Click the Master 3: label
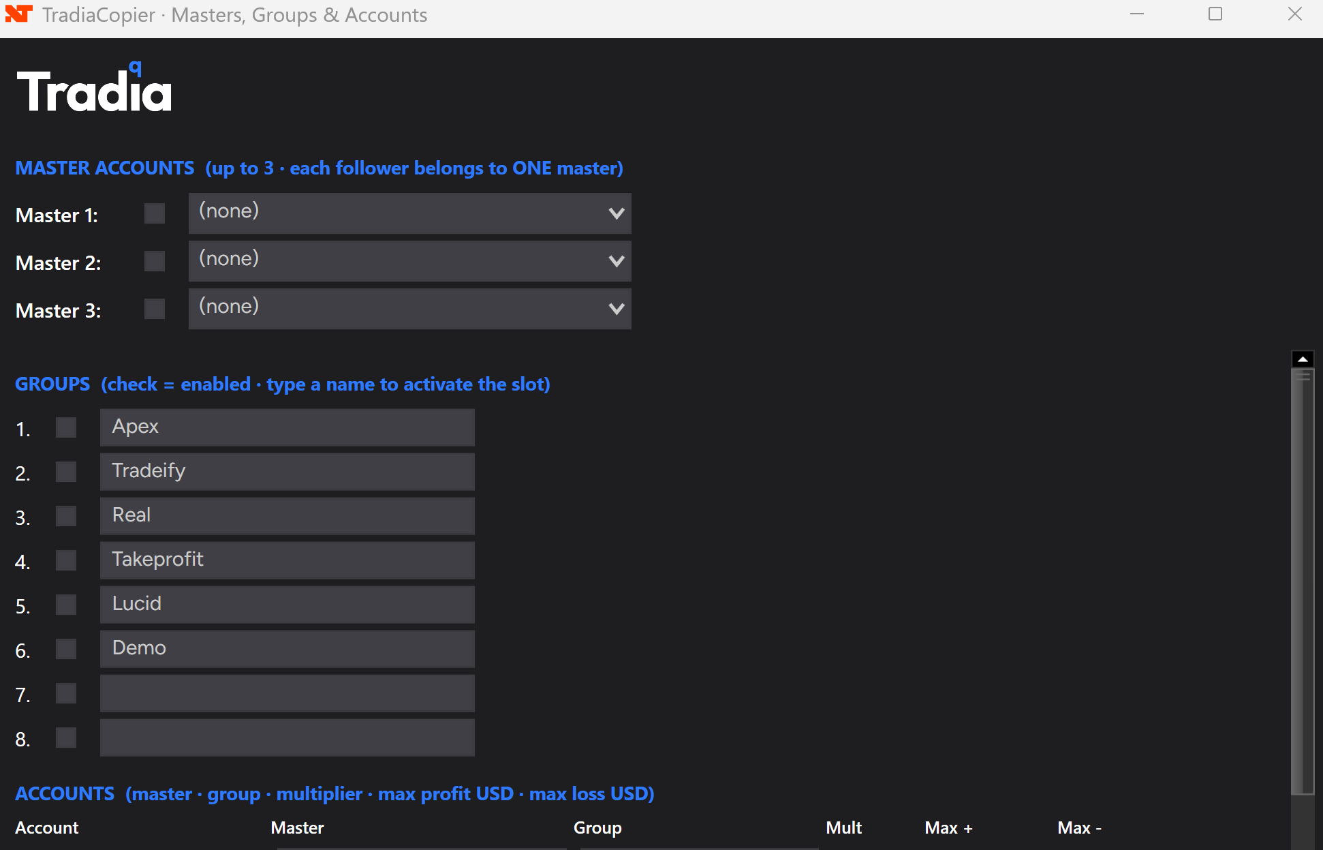This screenshot has width=1323, height=850. 58,311
